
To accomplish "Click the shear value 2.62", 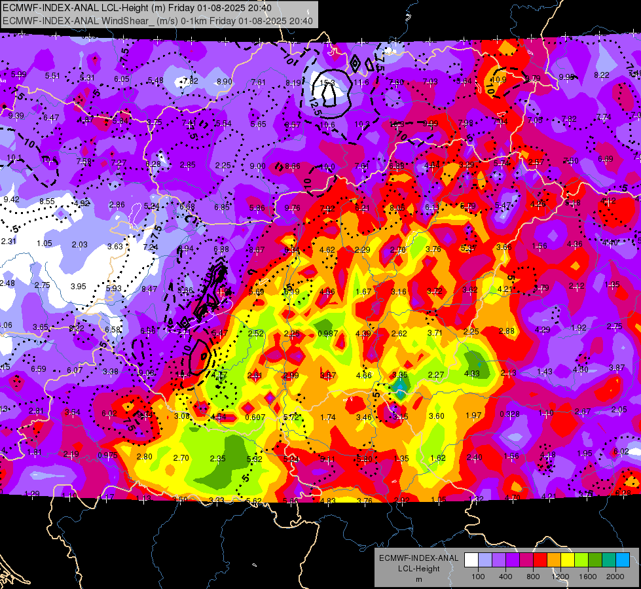I will [399, 333].
